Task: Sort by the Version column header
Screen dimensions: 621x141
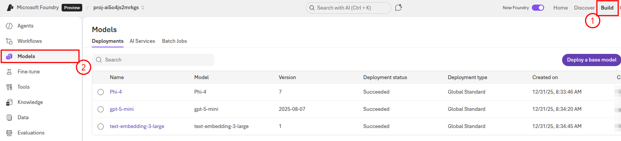Action: pyautogui.click(x=287, y=77)
